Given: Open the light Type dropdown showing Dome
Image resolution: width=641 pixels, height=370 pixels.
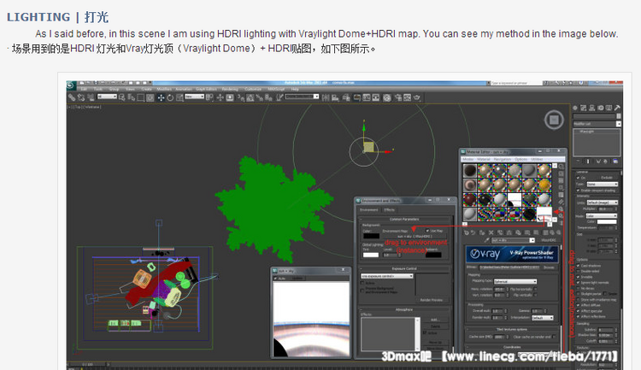Looking at the screenshot, I should 603,185.
